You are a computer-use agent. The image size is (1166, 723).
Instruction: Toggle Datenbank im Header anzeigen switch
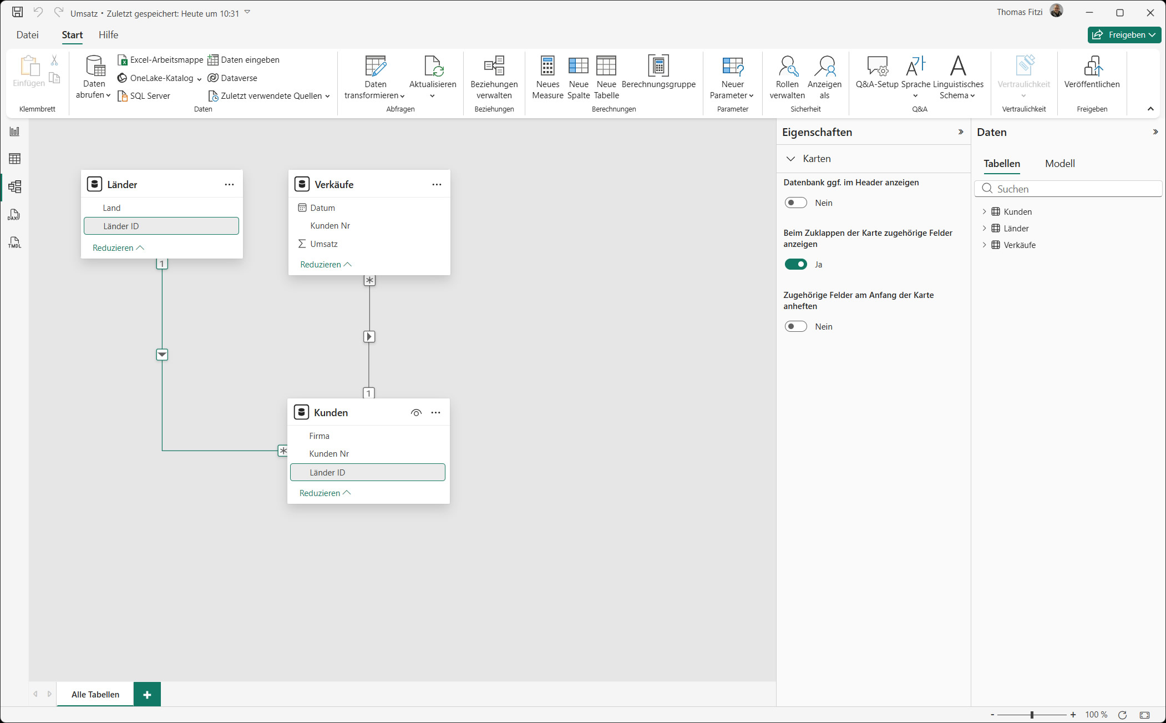pyautogui.click(x=795, y=203)
